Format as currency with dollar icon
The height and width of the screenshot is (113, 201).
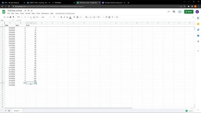[25, 17]
